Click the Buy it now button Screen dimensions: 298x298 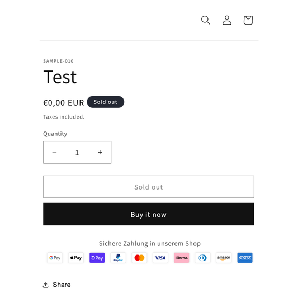coord(149,214)
